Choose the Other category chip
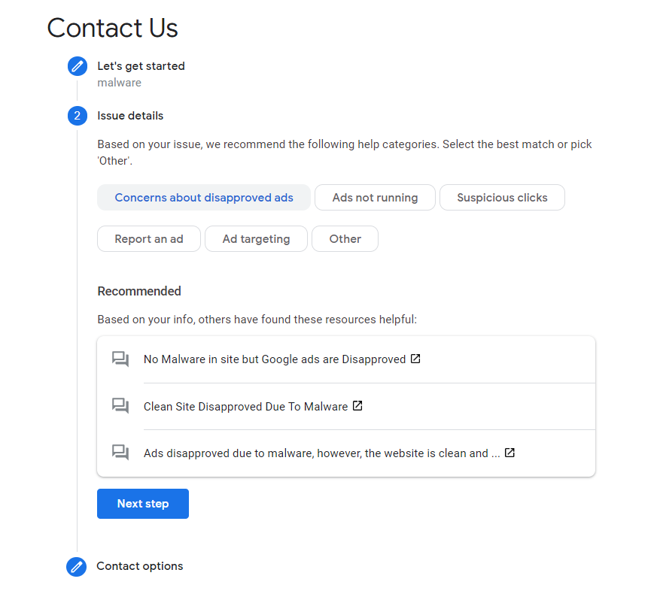This screenshot has width=657, height=603. tap(345, 239)
